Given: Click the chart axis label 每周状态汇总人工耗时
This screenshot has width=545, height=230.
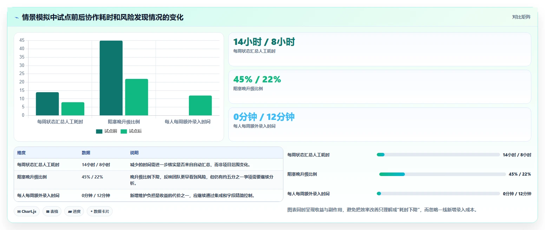Looking at the screenshot, I should [x=60, y=122].
